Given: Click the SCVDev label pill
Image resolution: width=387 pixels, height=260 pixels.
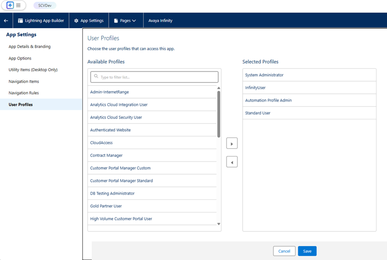Looking at the screenshot, I should point(45,6).
